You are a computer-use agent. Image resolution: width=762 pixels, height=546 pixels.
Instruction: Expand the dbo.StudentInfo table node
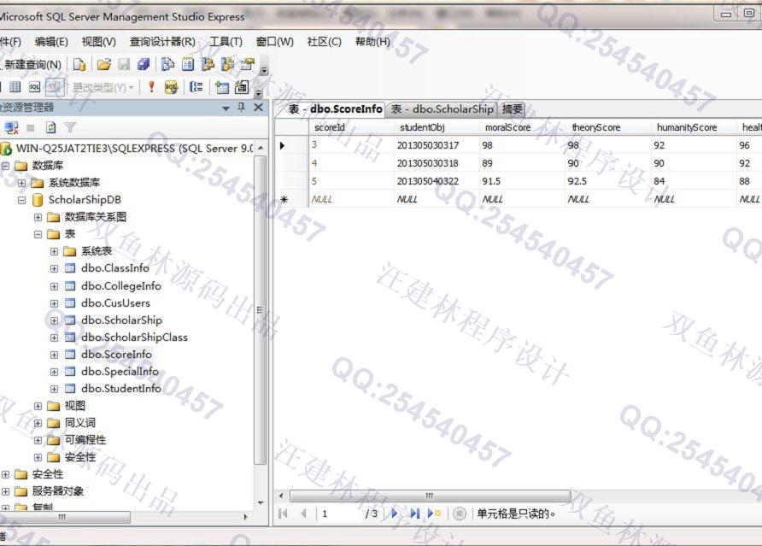(54, 389)
